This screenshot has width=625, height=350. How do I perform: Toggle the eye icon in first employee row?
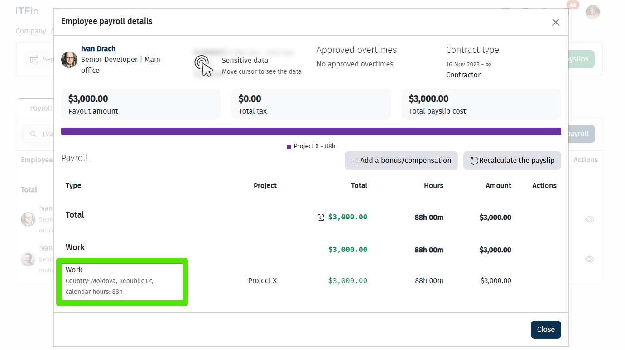[589, 219]
